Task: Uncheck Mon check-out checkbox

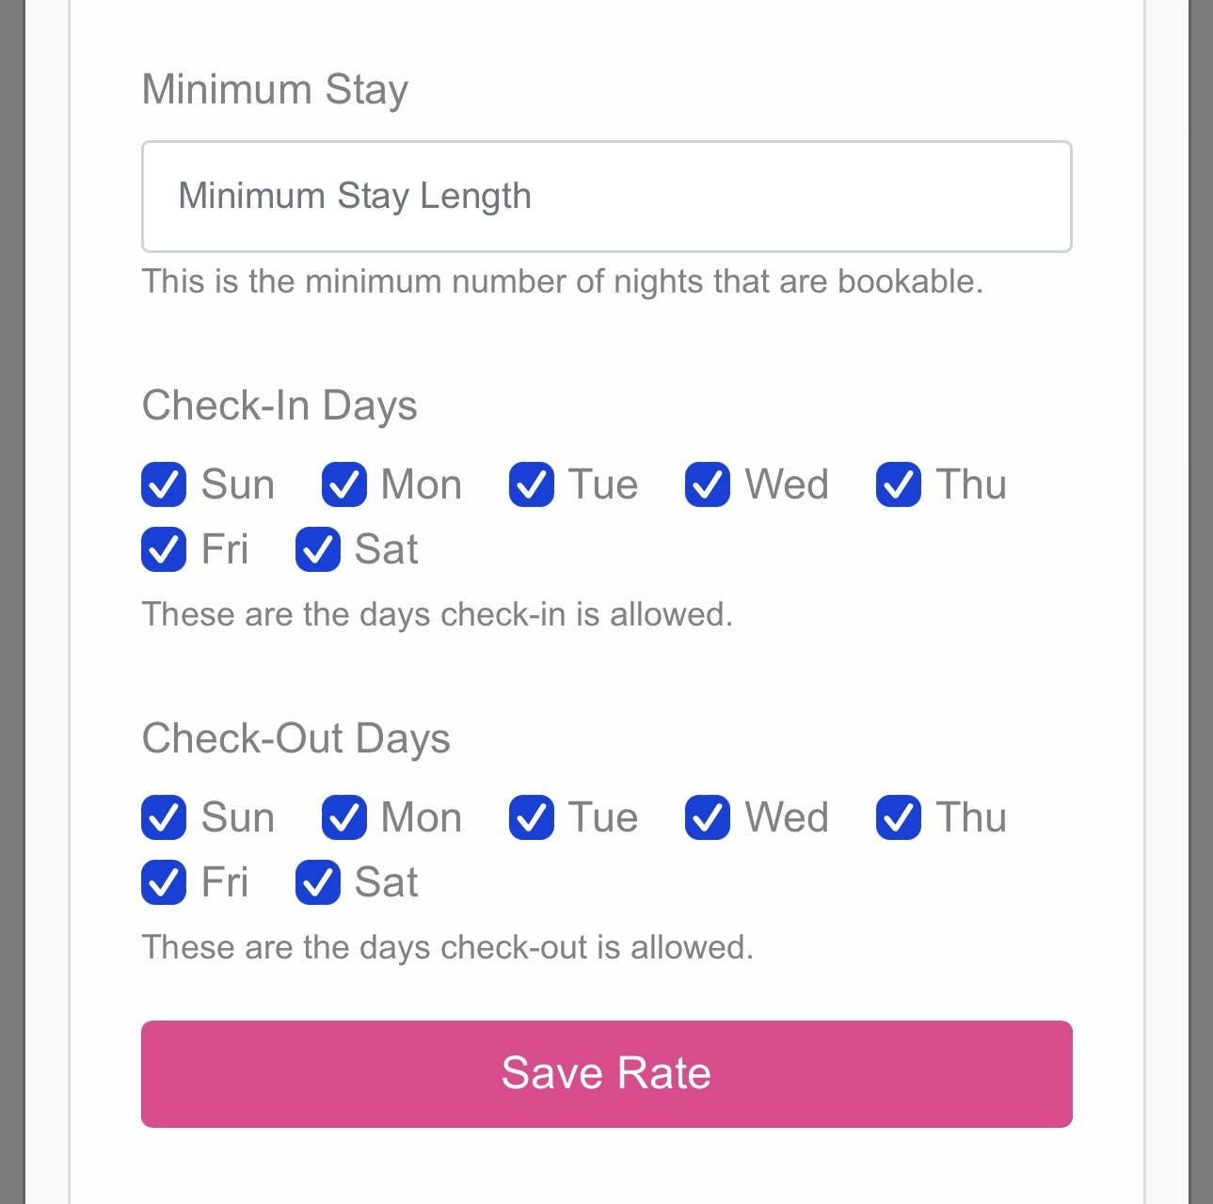Action: point(345,818)
